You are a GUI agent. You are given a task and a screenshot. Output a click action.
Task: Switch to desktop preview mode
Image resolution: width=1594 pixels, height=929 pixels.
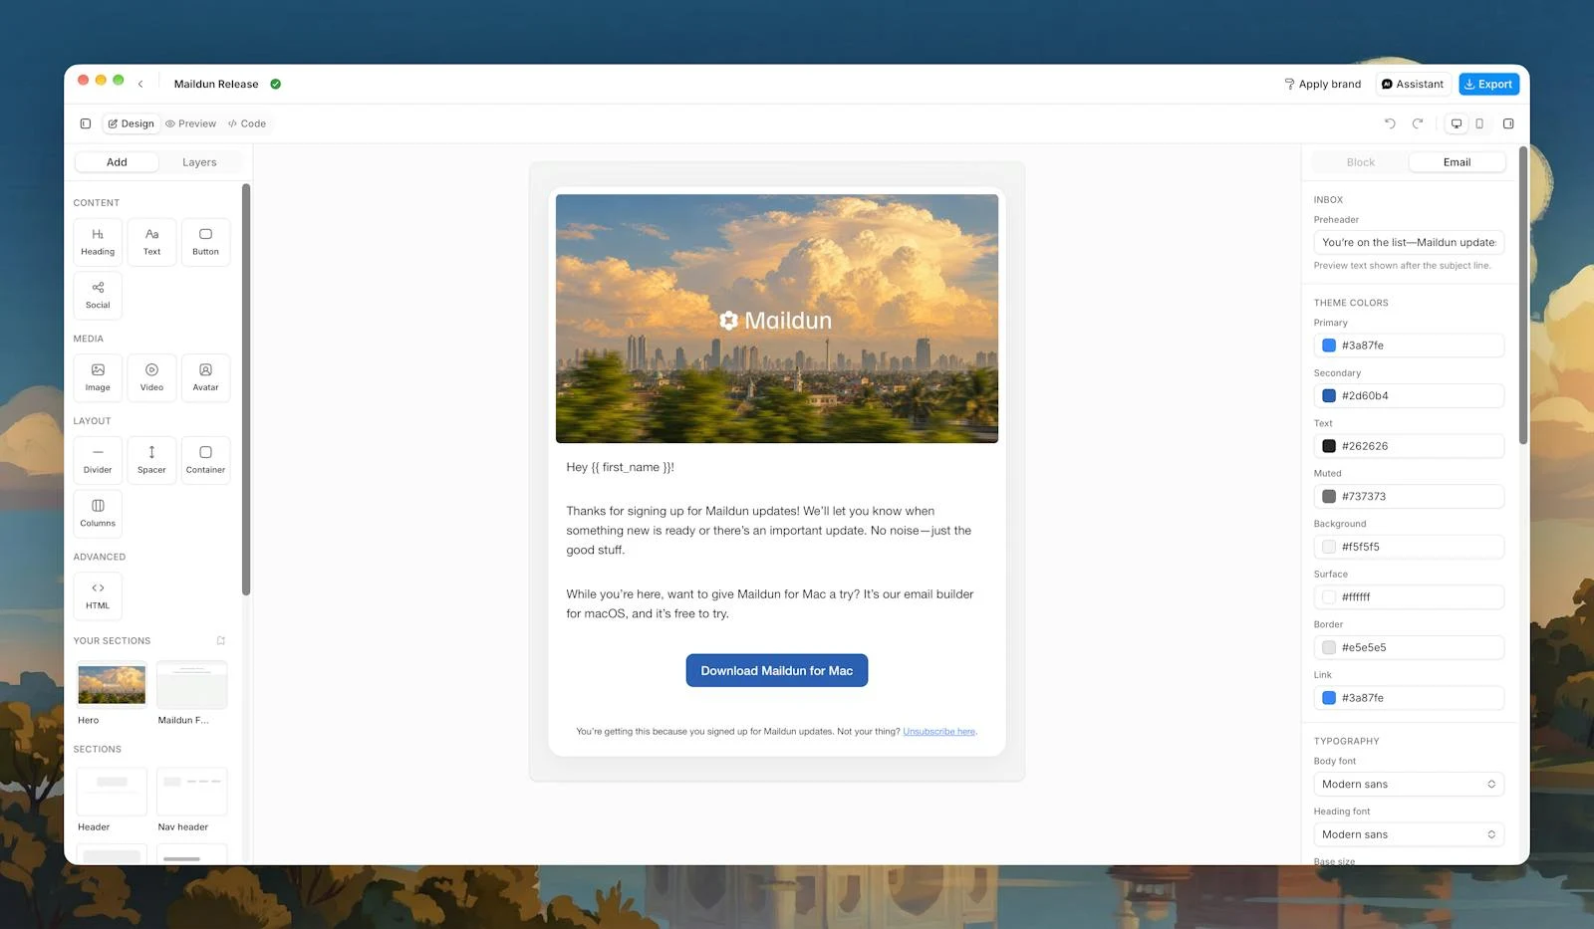coord(1457,123)
